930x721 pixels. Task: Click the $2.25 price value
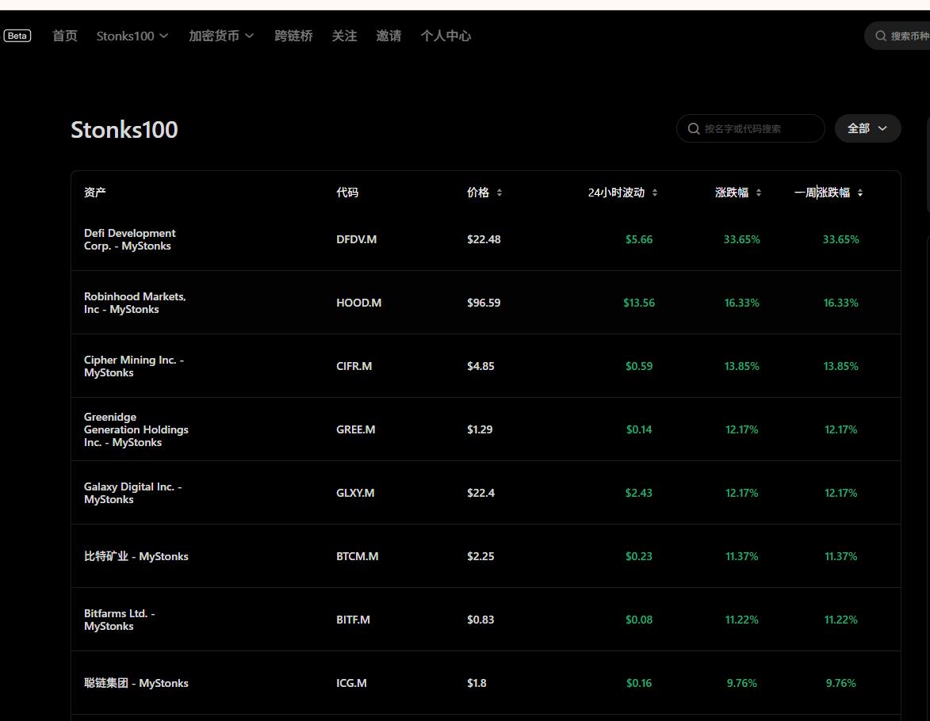tap(480, 557)
